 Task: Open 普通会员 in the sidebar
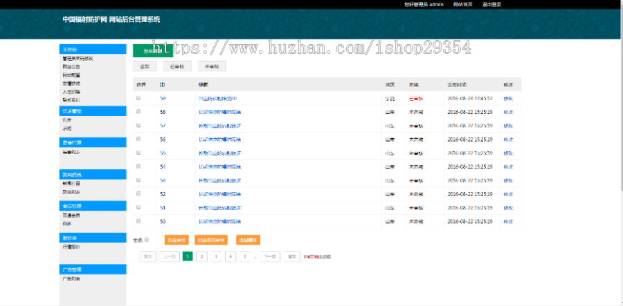(x=71, y=216)
